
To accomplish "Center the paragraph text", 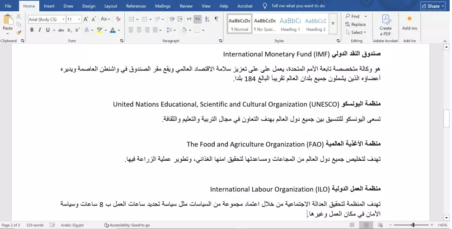I will tap(139, 30).
